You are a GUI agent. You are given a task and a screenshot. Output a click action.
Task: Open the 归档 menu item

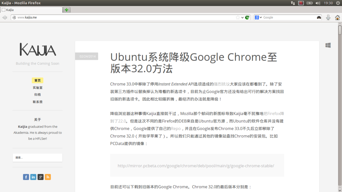point(37,94)
